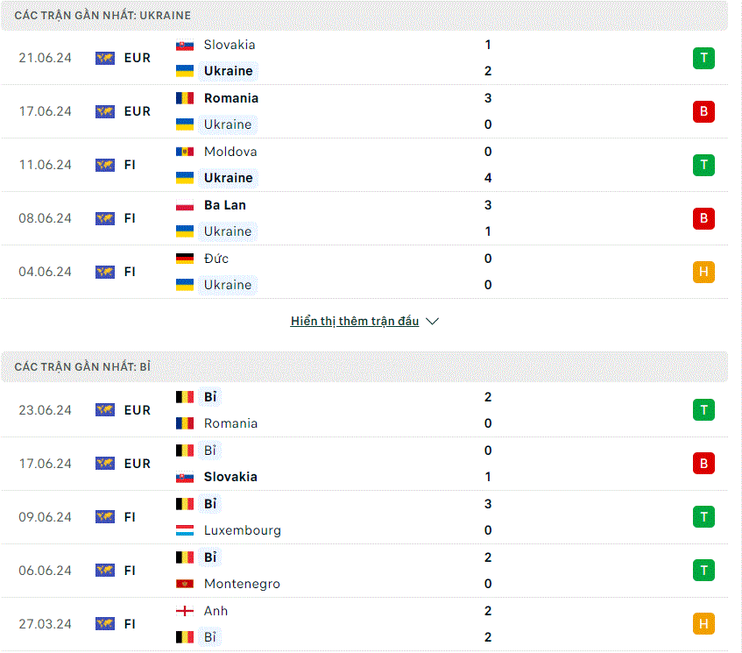Click the Slovakia flag in the 21.06.24 match
The width and height of the screenshot is (742, 653).
click(x=185, y=46)
